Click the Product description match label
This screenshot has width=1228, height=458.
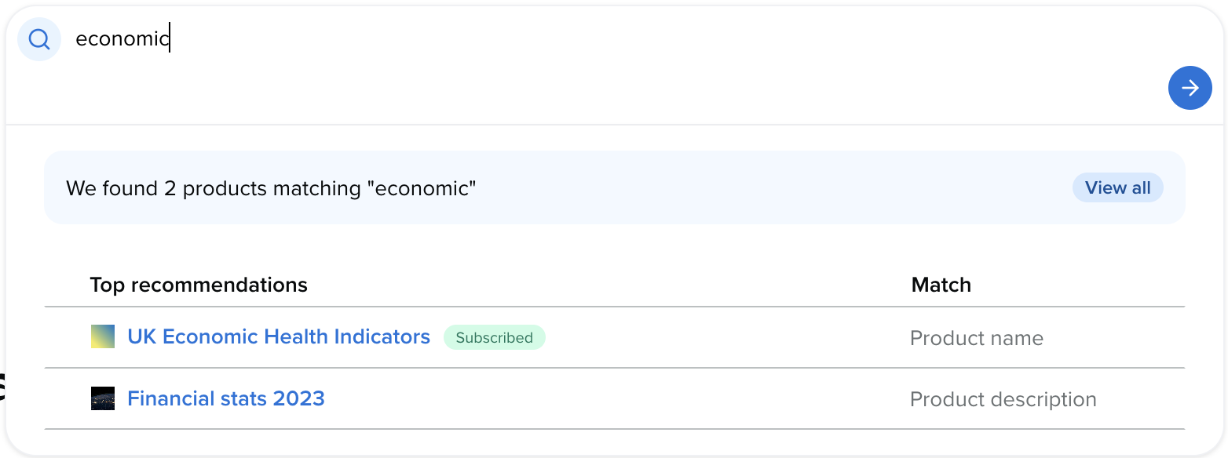coord(1003,399)
